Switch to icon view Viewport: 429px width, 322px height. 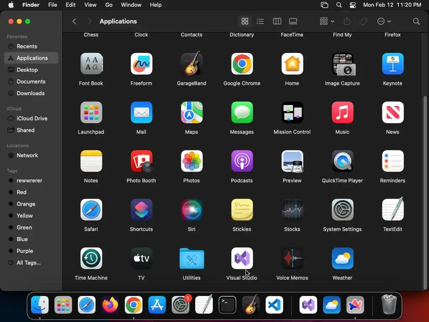pos(245,21)
